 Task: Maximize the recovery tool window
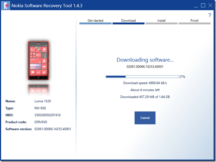click(203, 5)
